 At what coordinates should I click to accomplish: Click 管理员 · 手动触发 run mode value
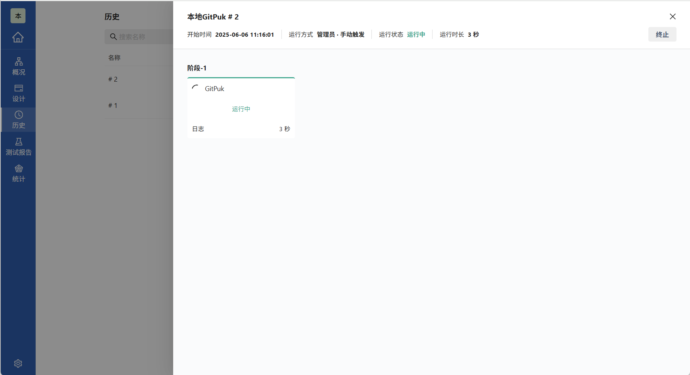click(341, 34)
